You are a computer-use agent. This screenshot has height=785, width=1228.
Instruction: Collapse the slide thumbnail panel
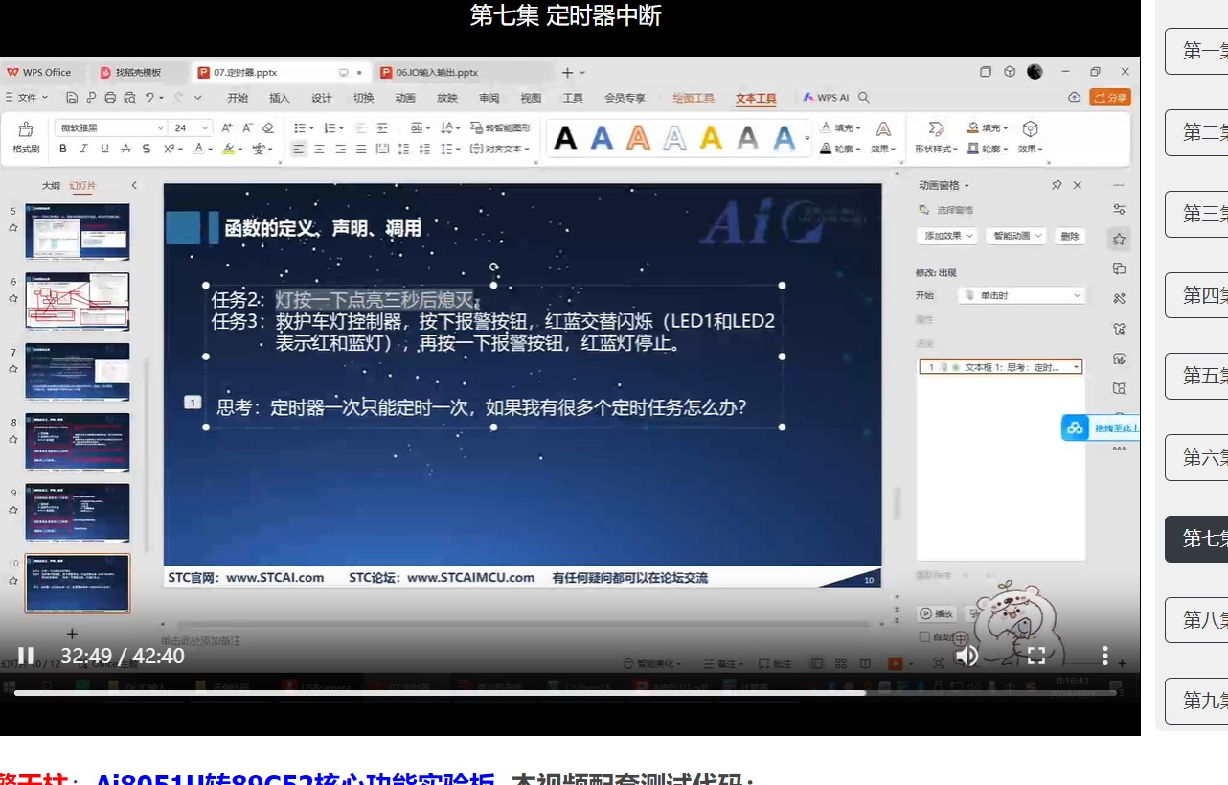click(x=134, y=185)
